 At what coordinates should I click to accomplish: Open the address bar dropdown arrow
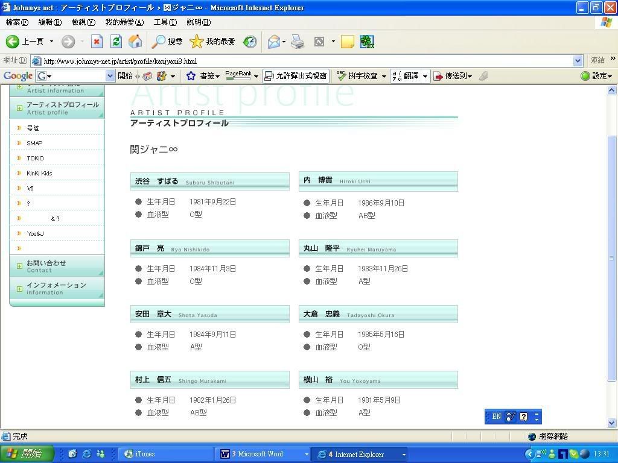pos(578,61)
